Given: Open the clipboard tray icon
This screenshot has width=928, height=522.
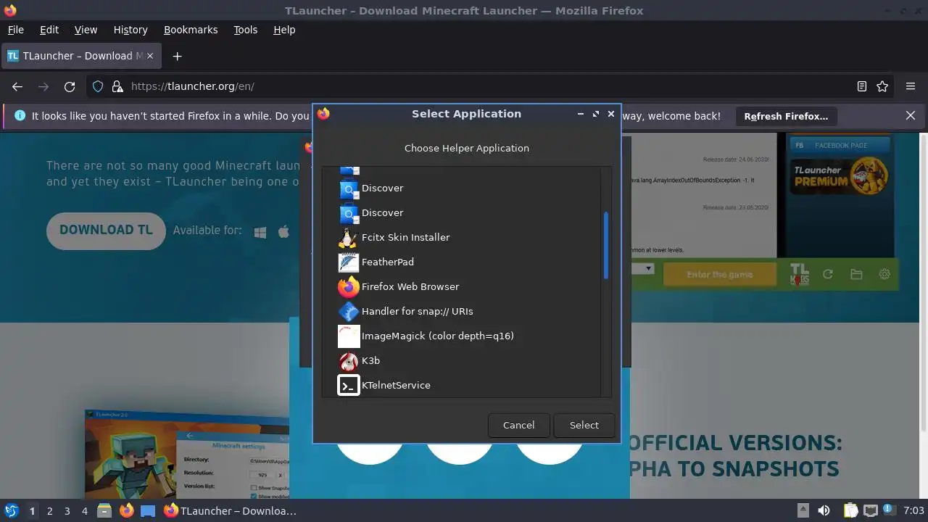Looking at the screenshot, I should pos(850,511).
